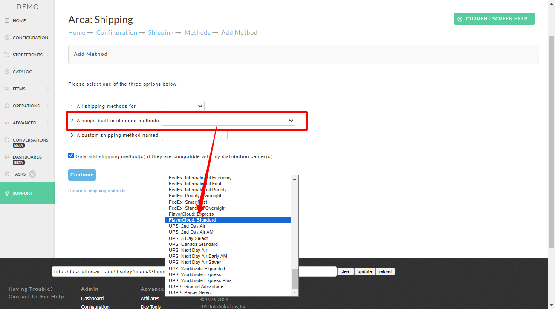Click the Configuration gear icon in sidebar

pyautogui.click(x=7, y=38)
